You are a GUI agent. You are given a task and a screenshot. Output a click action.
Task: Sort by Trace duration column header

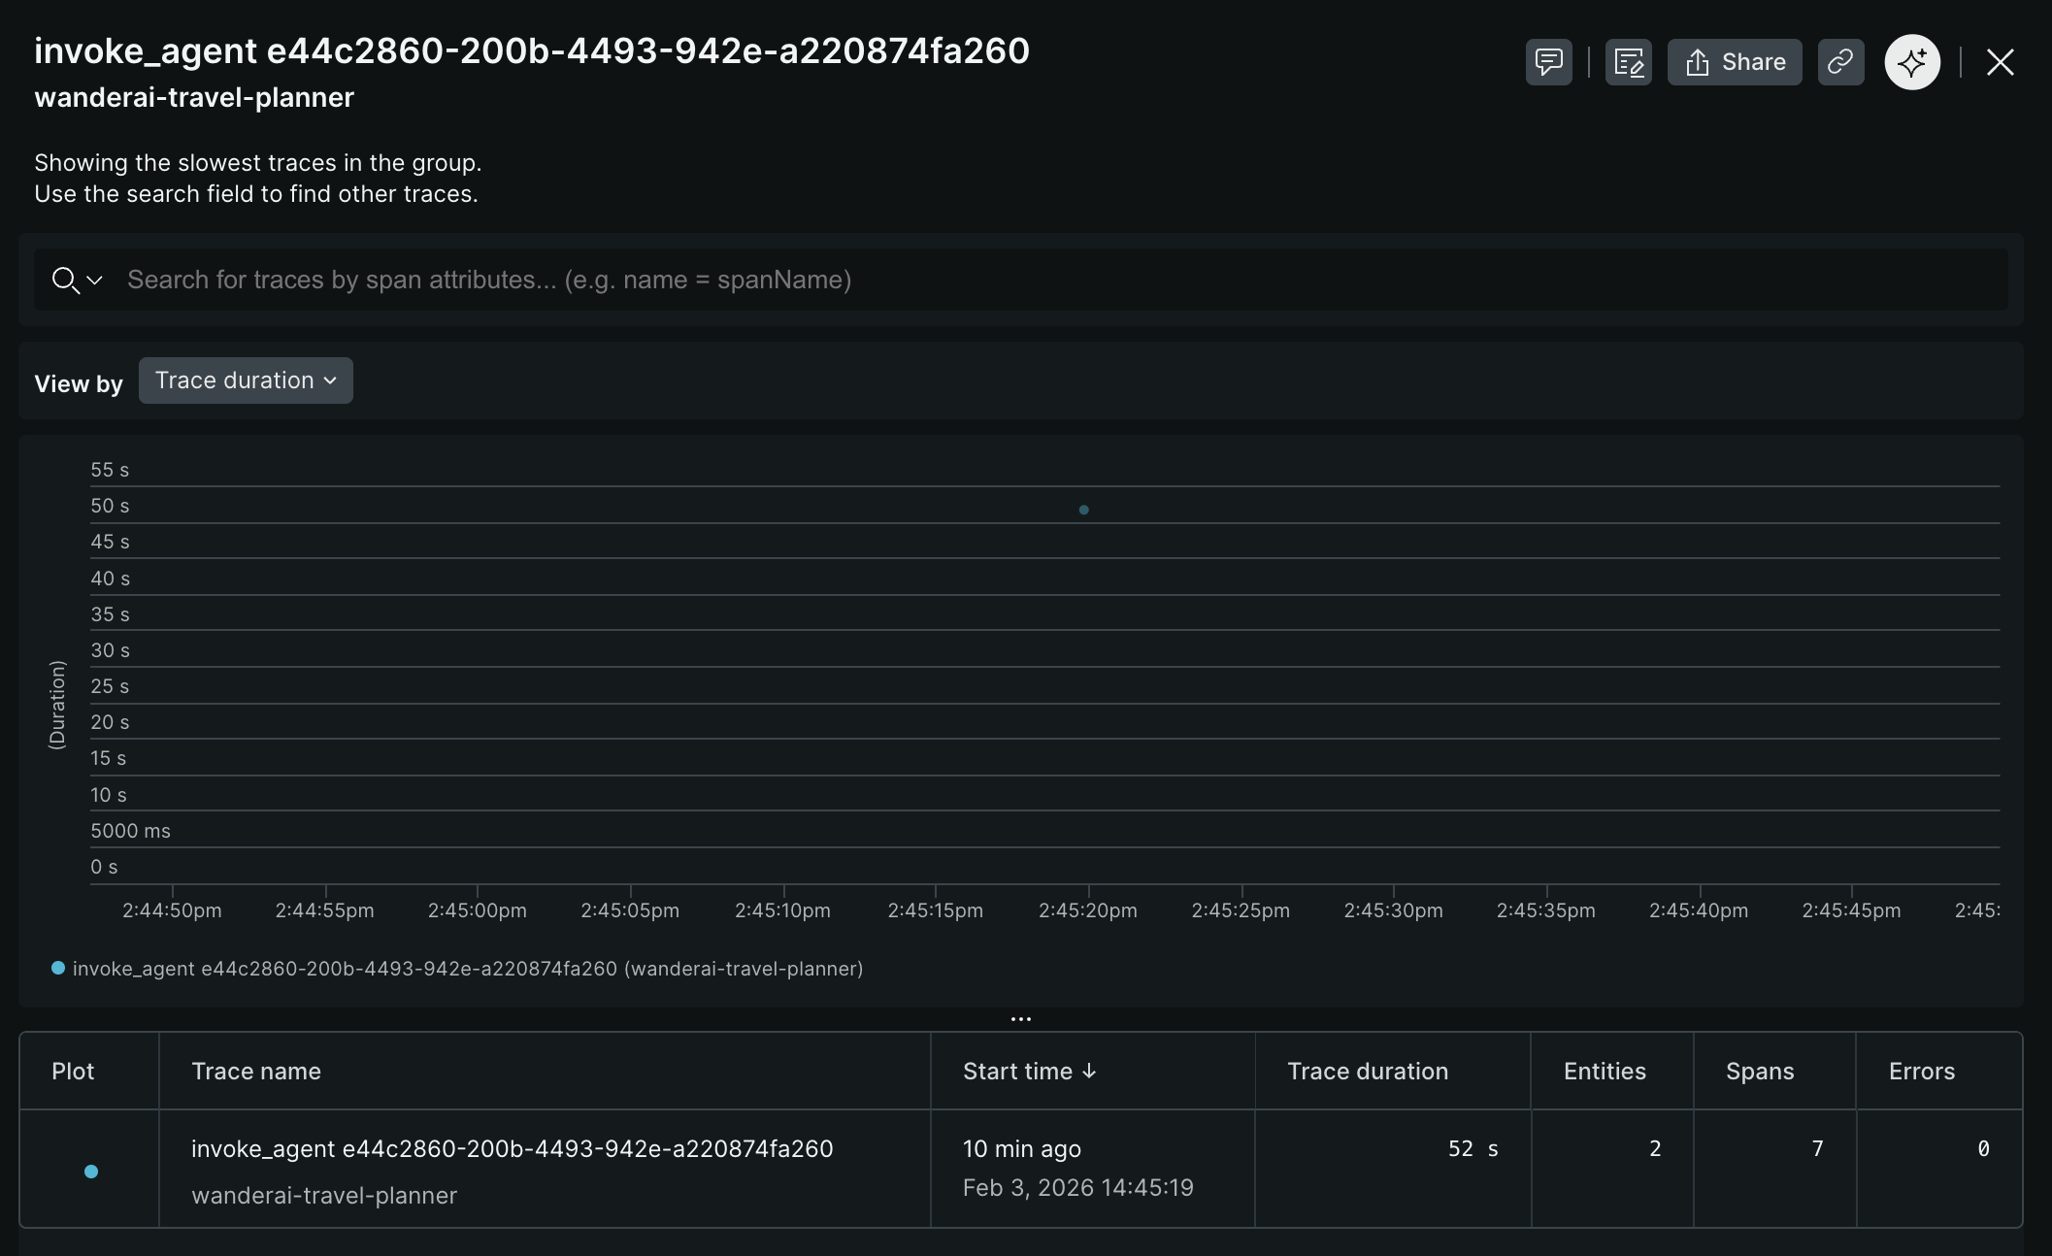point(1367,1071)
